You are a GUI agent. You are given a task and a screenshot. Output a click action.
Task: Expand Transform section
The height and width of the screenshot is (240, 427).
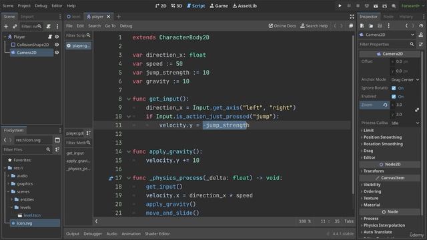374,171
